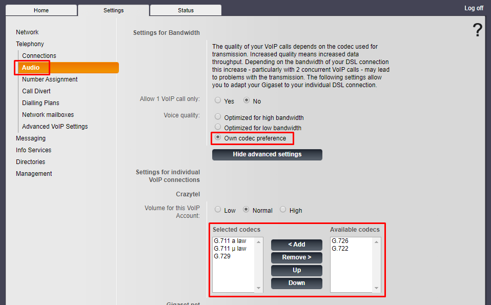Set VoIP account volume to Low

[218, 210]
